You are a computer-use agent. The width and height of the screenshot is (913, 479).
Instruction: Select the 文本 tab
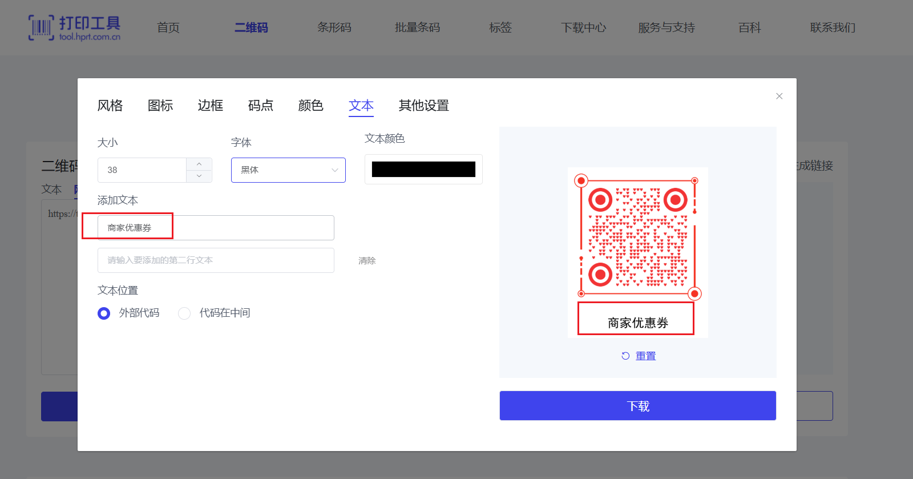click(x=361, y=106)
